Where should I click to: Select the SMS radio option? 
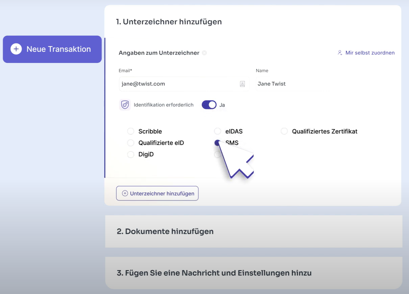(217, 143)
